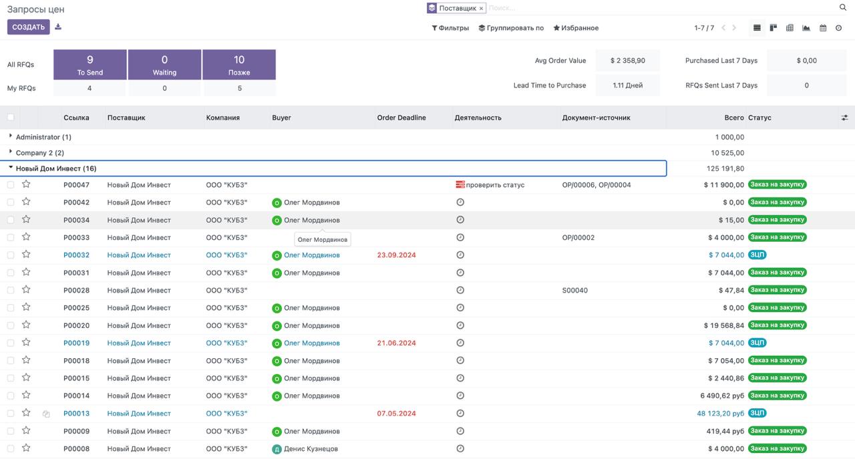Viewport: 855px width, 459px height.
Task: Check the box for order P00014
Action: pyautogui.click(x=10, y=396)
